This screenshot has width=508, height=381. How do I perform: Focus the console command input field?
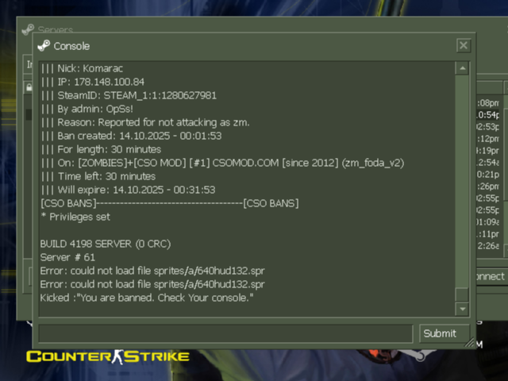[x=225, y=333]
